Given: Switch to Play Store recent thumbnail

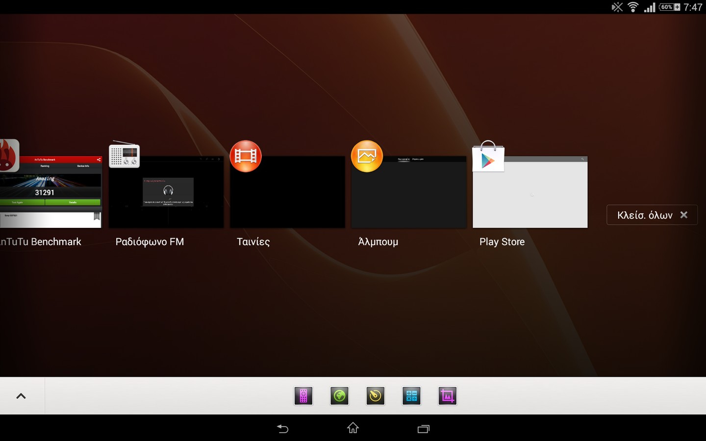Looking at the screenshot, I should point(530,192).
